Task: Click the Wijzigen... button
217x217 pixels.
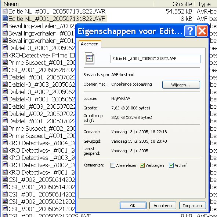Action: (x=181, y=85)
